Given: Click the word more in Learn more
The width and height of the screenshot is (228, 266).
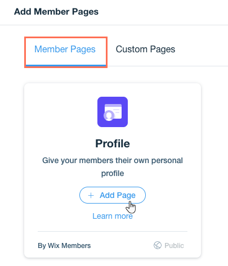Looking at the screenshot, I should tap(124, 217).
